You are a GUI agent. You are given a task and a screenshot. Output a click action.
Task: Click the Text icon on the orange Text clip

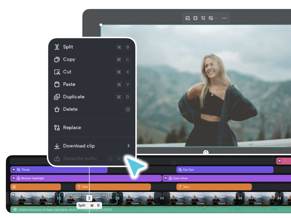pyautogui.click(x=80, y=187)
